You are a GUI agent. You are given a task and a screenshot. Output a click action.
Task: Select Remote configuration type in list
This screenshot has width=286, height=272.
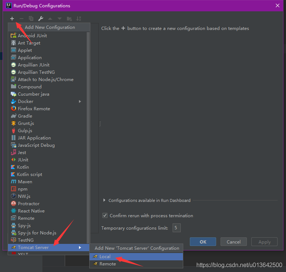point(48,218)
